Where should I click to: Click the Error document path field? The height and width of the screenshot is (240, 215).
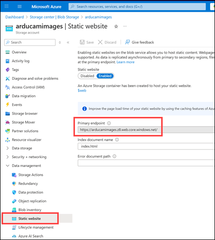point(146,163)
